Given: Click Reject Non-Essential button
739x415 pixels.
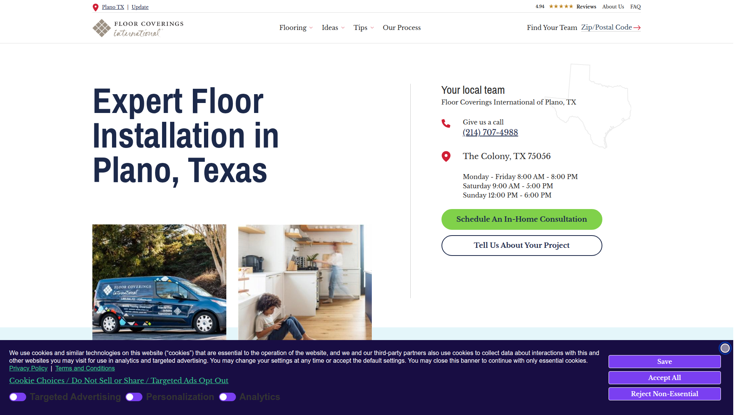Looking at the screenshot, I should pyautogui.click(x=664, y=394).
